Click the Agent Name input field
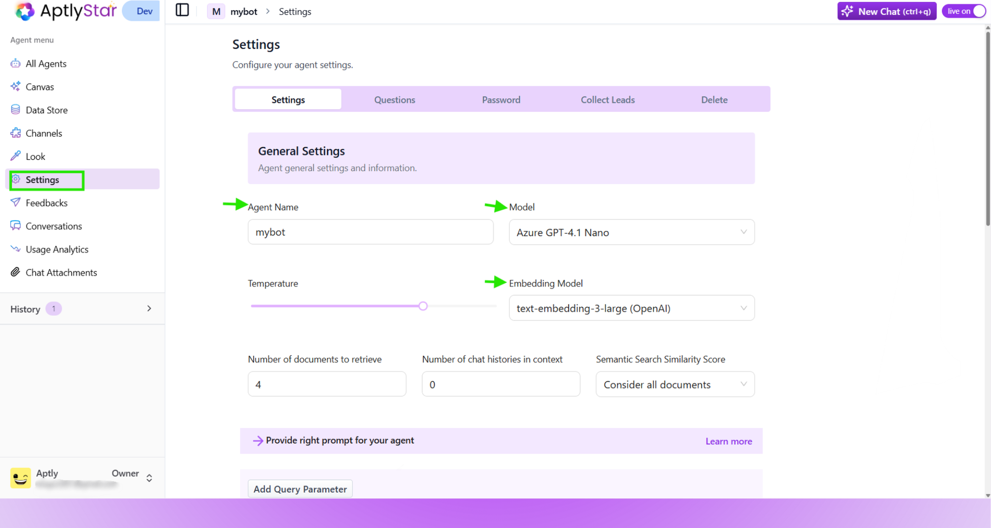Viewport: 991px width, 528px height. (x=370, y=232)
